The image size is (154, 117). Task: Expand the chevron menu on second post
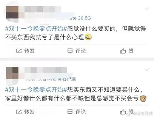(147, 70)
